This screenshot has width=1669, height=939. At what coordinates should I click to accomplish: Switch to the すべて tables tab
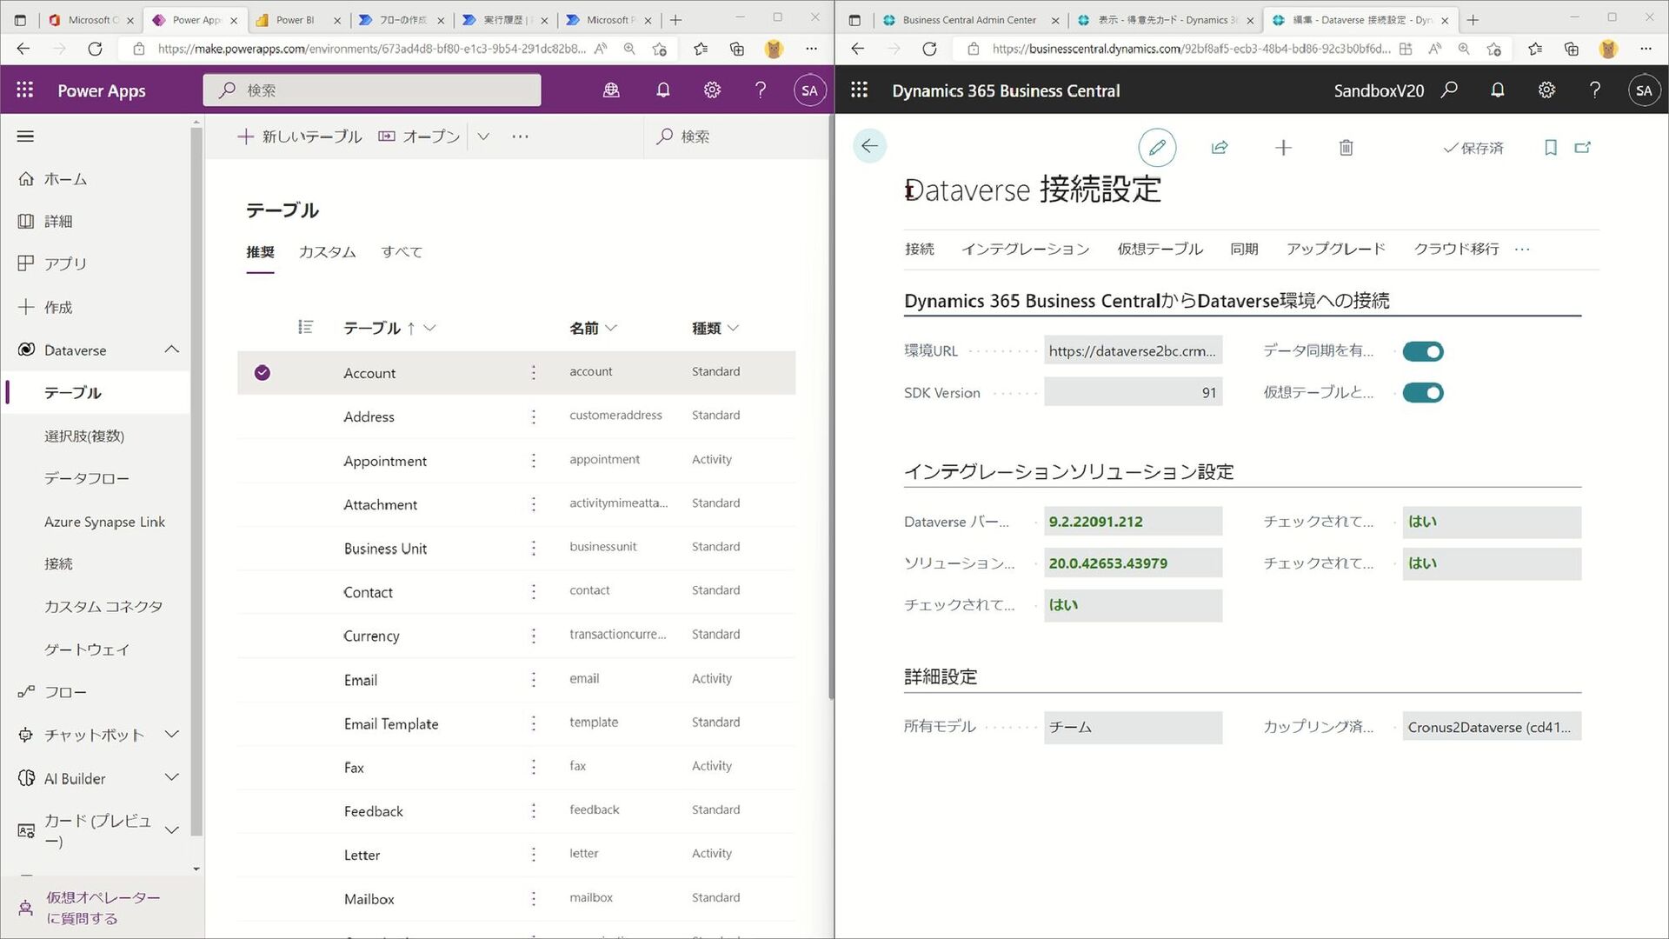tap(402, 252)
